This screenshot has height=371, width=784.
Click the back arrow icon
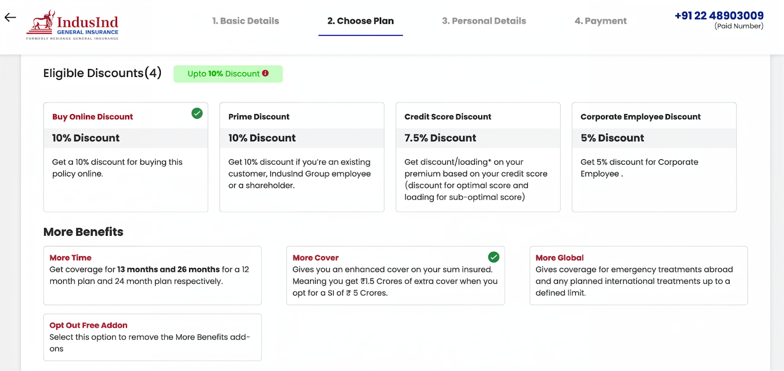click(10, 18)
